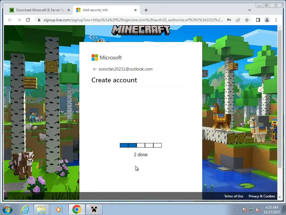View site security padlock information

point(39,20)
